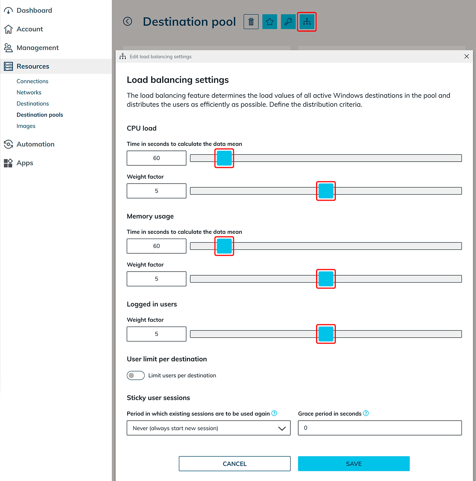Click help icon beside existing sessions period label

(274, 413)
